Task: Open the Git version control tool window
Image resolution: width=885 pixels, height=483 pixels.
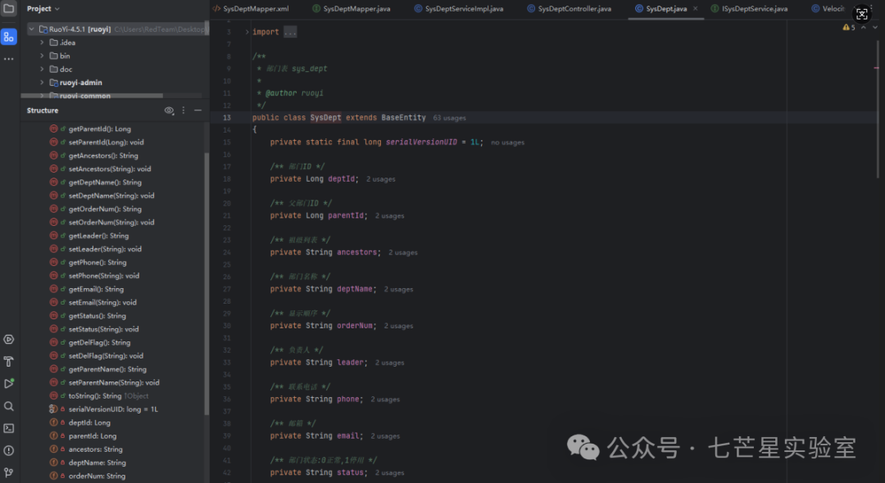Action: coord(8,472)
